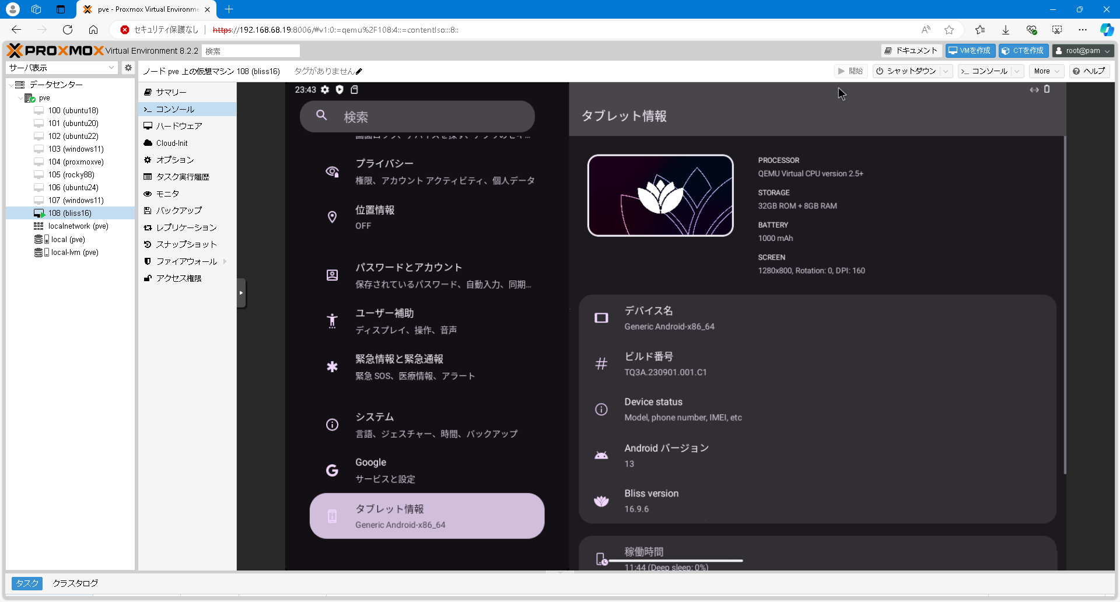Click the gear icon in Android status bar

325,89
